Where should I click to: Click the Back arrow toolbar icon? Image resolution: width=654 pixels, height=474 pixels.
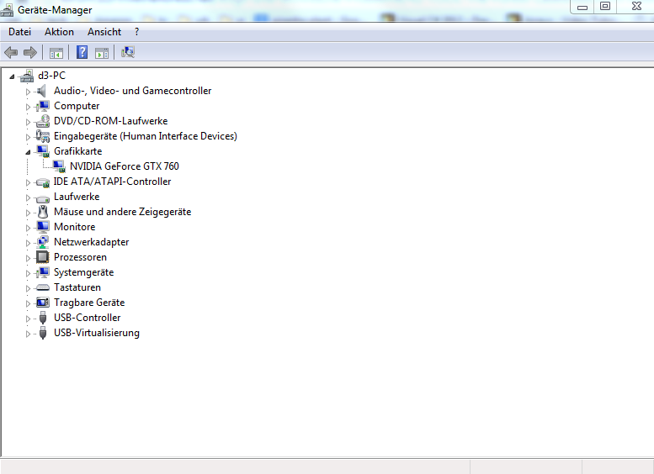coord(11,52)
